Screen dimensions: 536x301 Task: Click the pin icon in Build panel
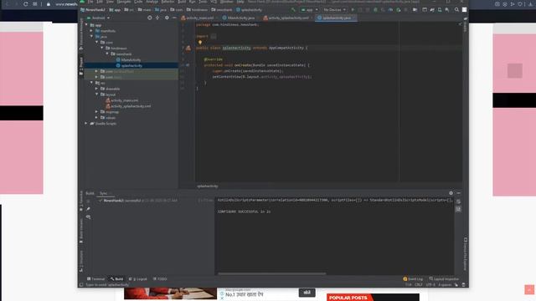pyautogui.click(x=89, y=209)
